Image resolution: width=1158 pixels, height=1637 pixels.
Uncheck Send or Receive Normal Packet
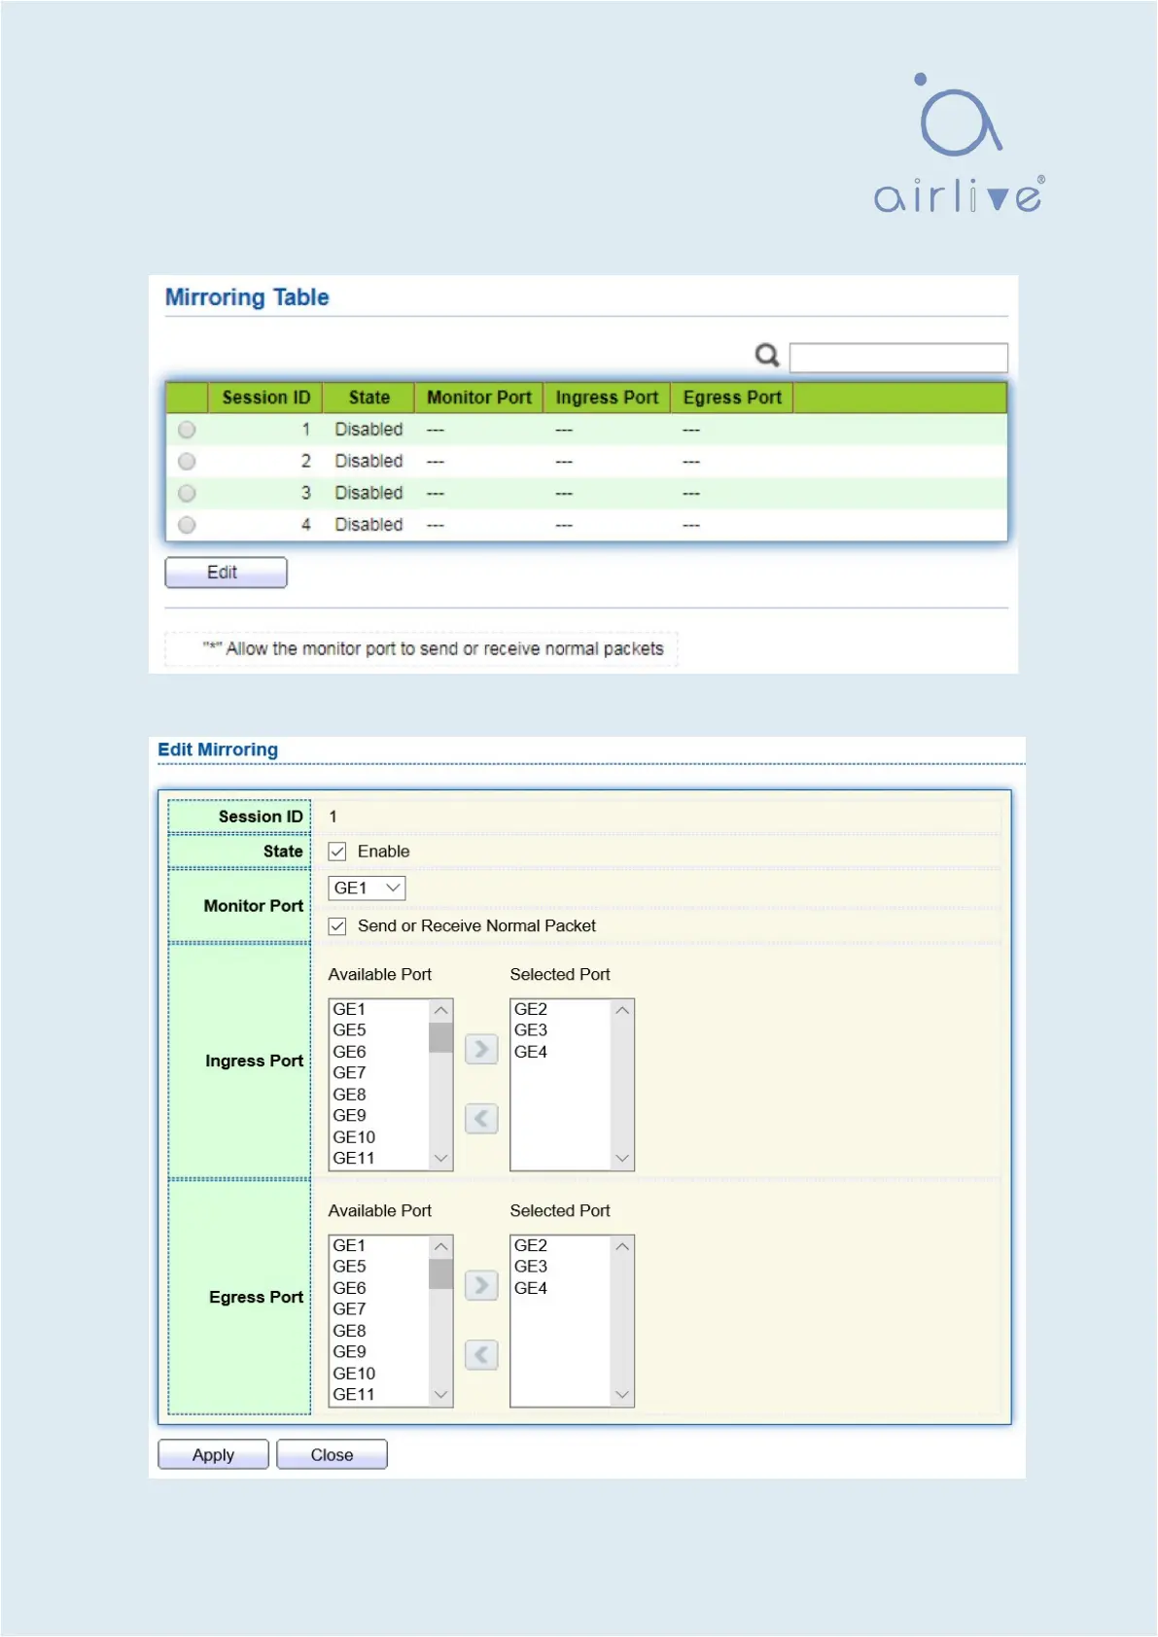tap(337, 926)
